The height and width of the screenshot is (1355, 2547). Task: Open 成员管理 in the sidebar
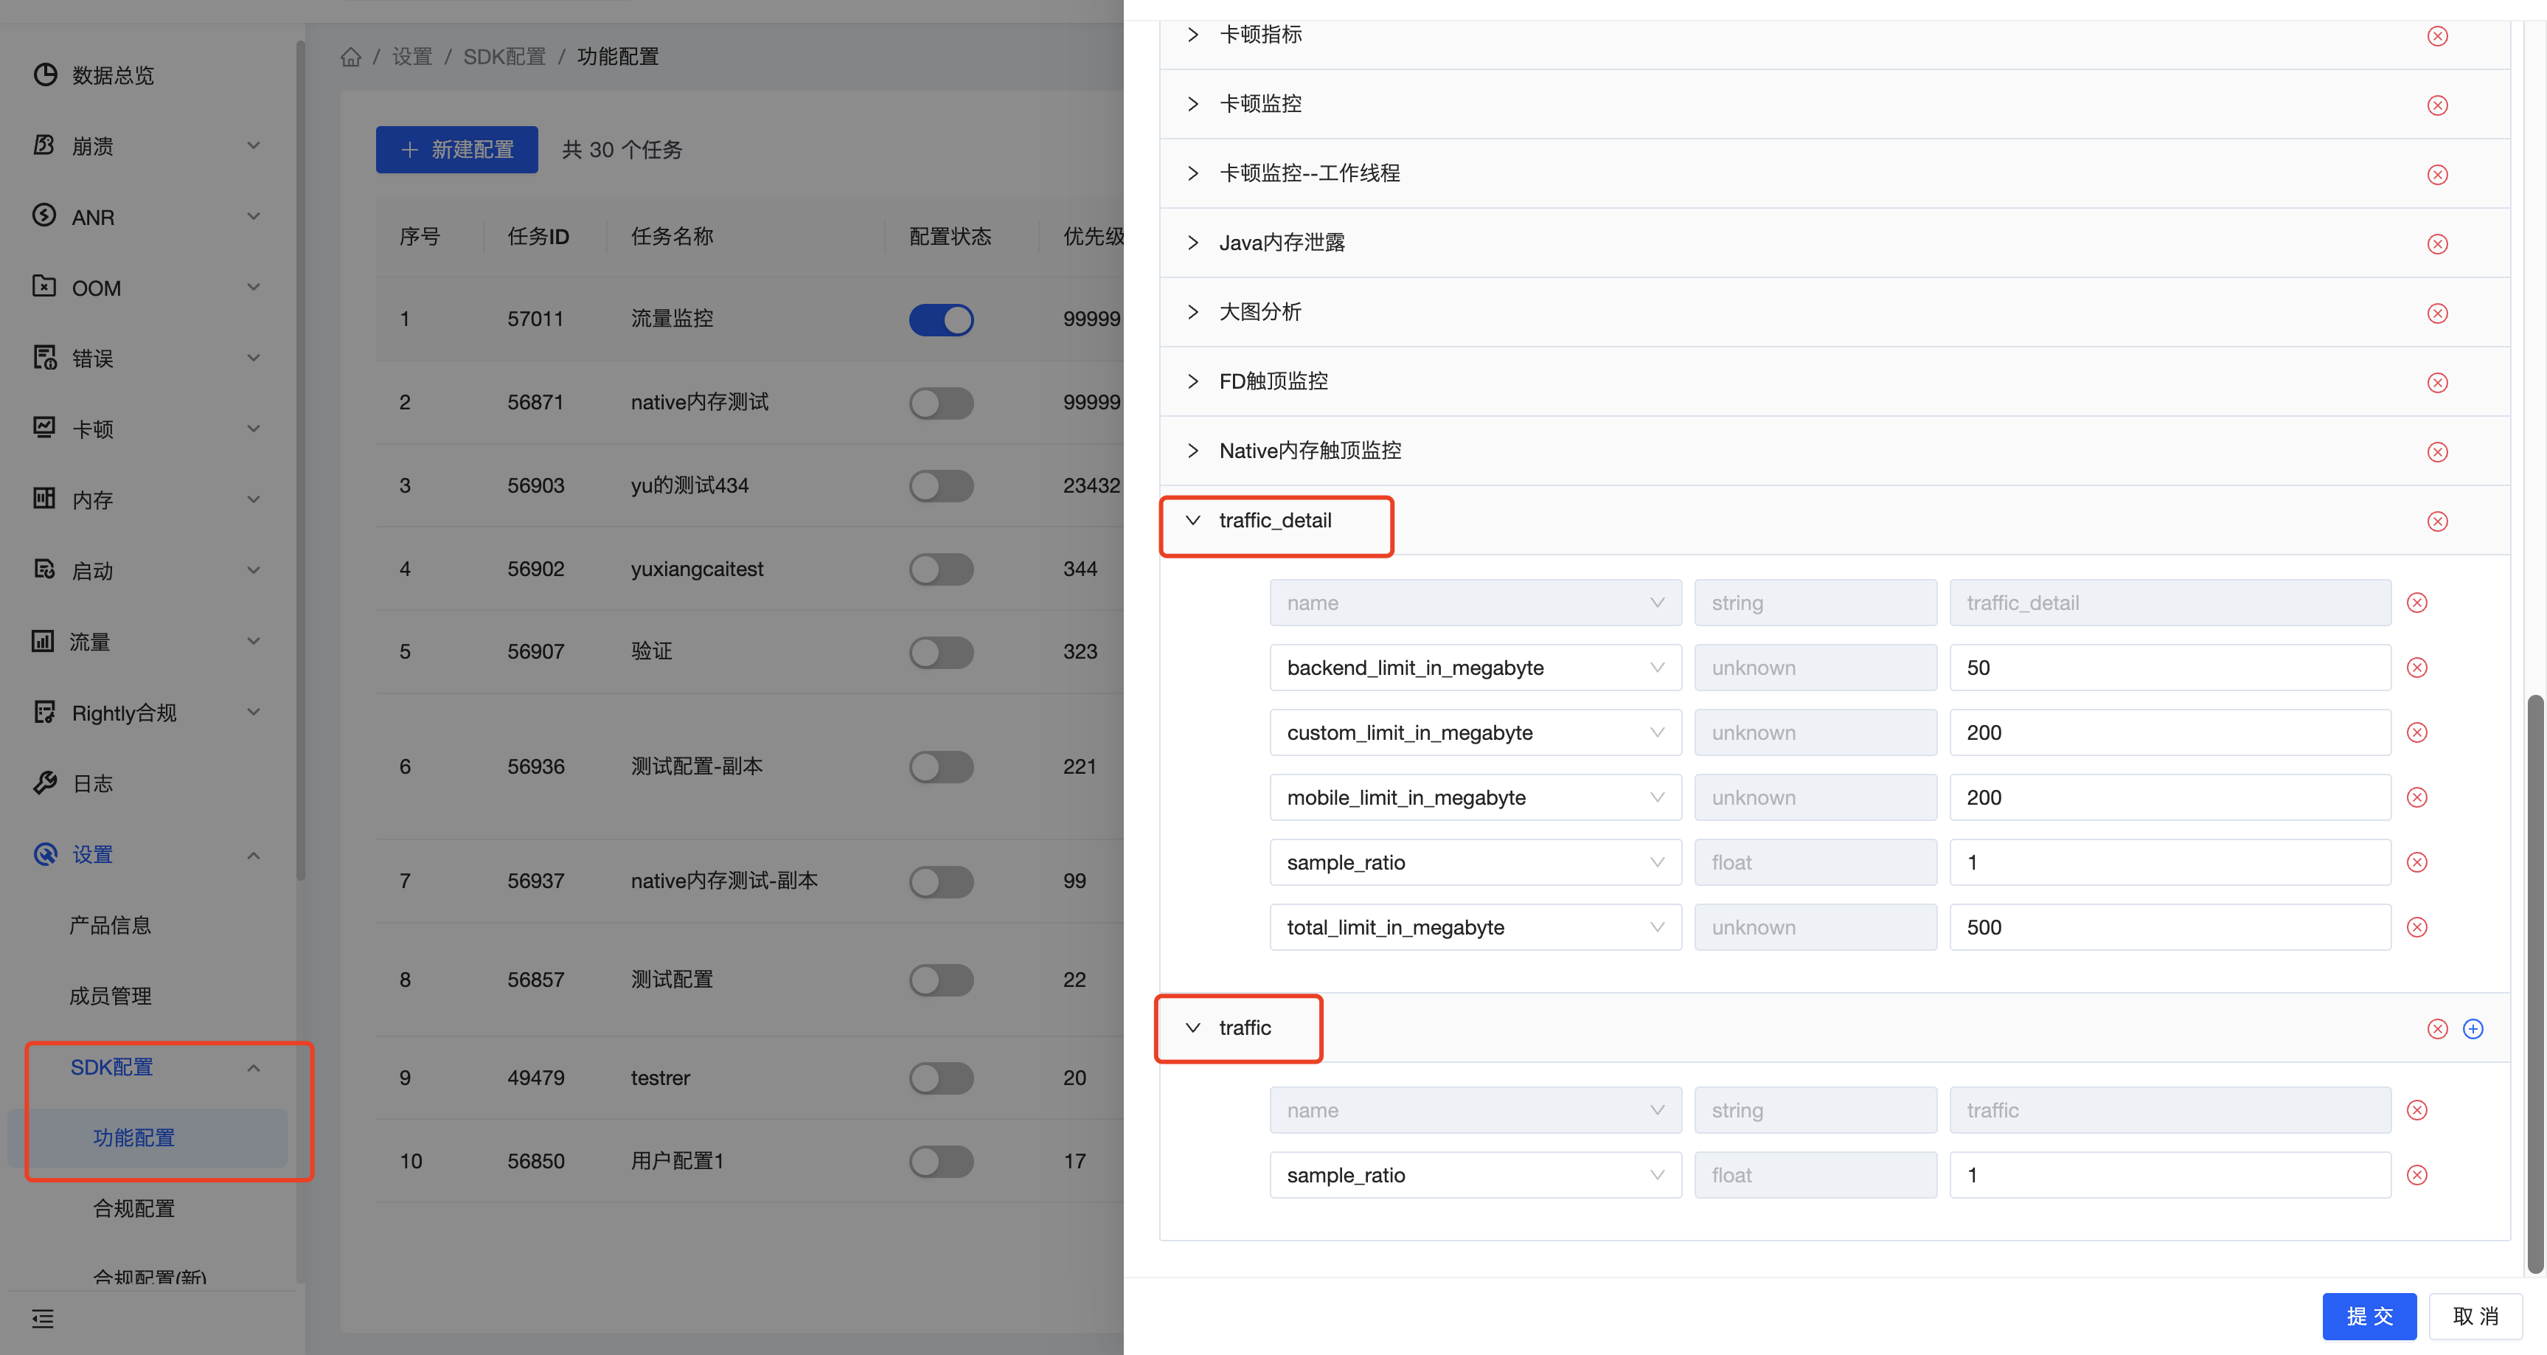coord(110,996)
